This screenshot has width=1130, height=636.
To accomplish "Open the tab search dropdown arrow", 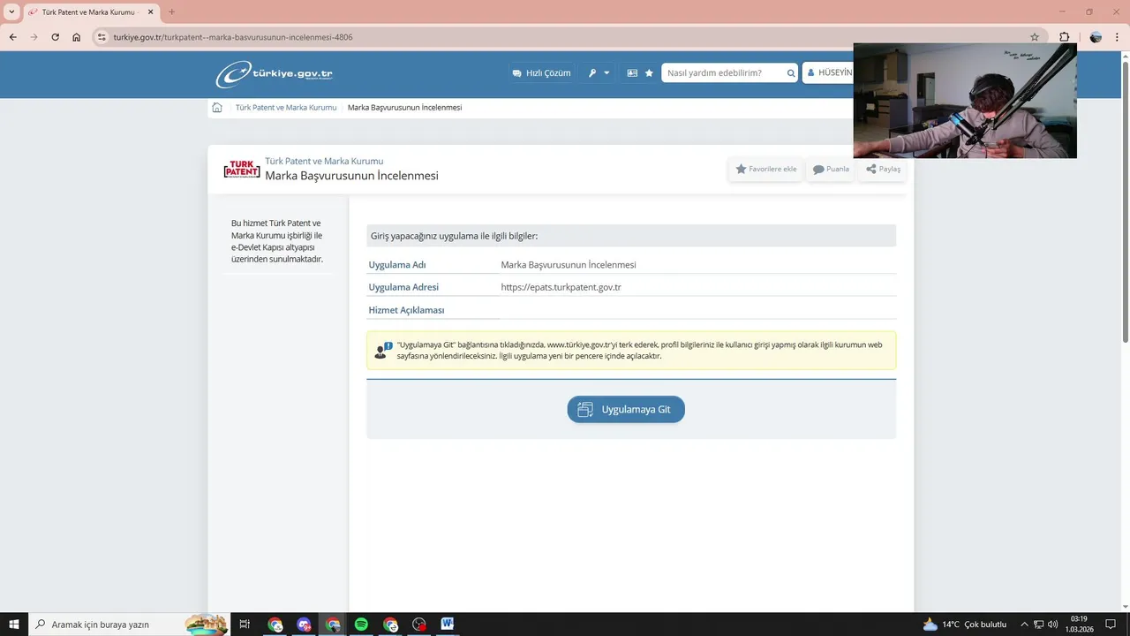I will 11,12.
